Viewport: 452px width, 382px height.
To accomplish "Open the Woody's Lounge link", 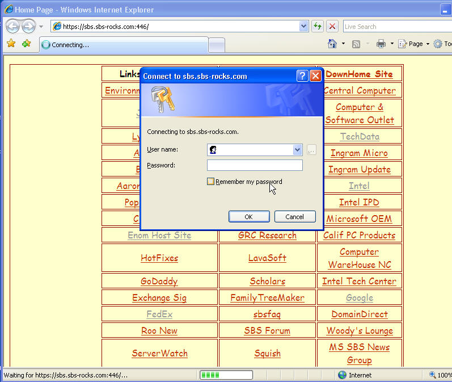I will tap(360, 331).
